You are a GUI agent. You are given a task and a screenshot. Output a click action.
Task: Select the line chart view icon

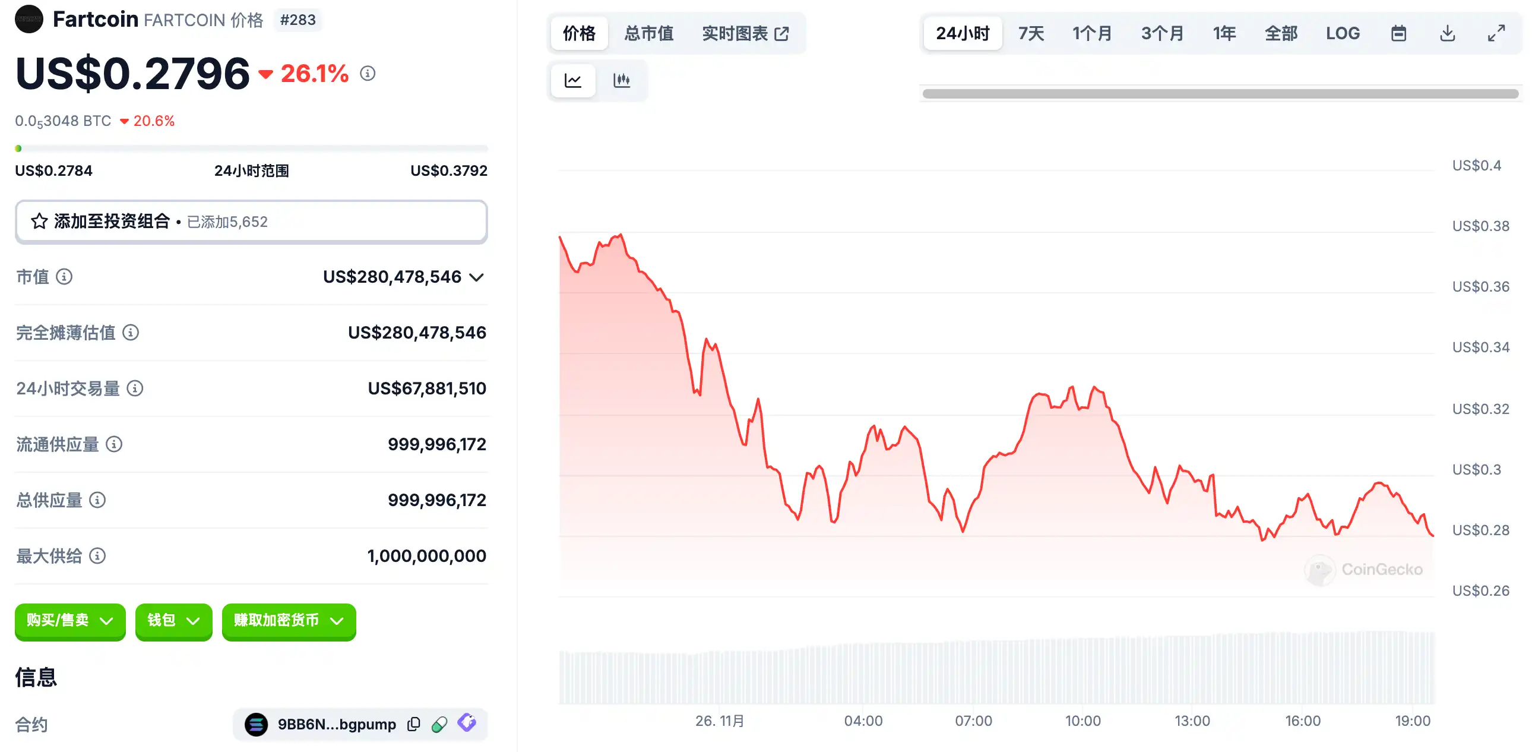coord(572,80)
